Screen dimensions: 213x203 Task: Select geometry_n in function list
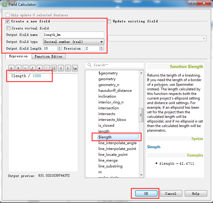pos(109,85)
